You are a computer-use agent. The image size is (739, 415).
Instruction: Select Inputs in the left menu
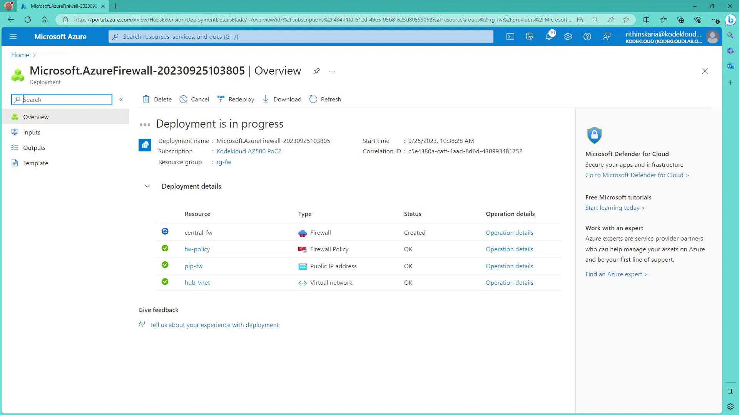pos(32,133)
